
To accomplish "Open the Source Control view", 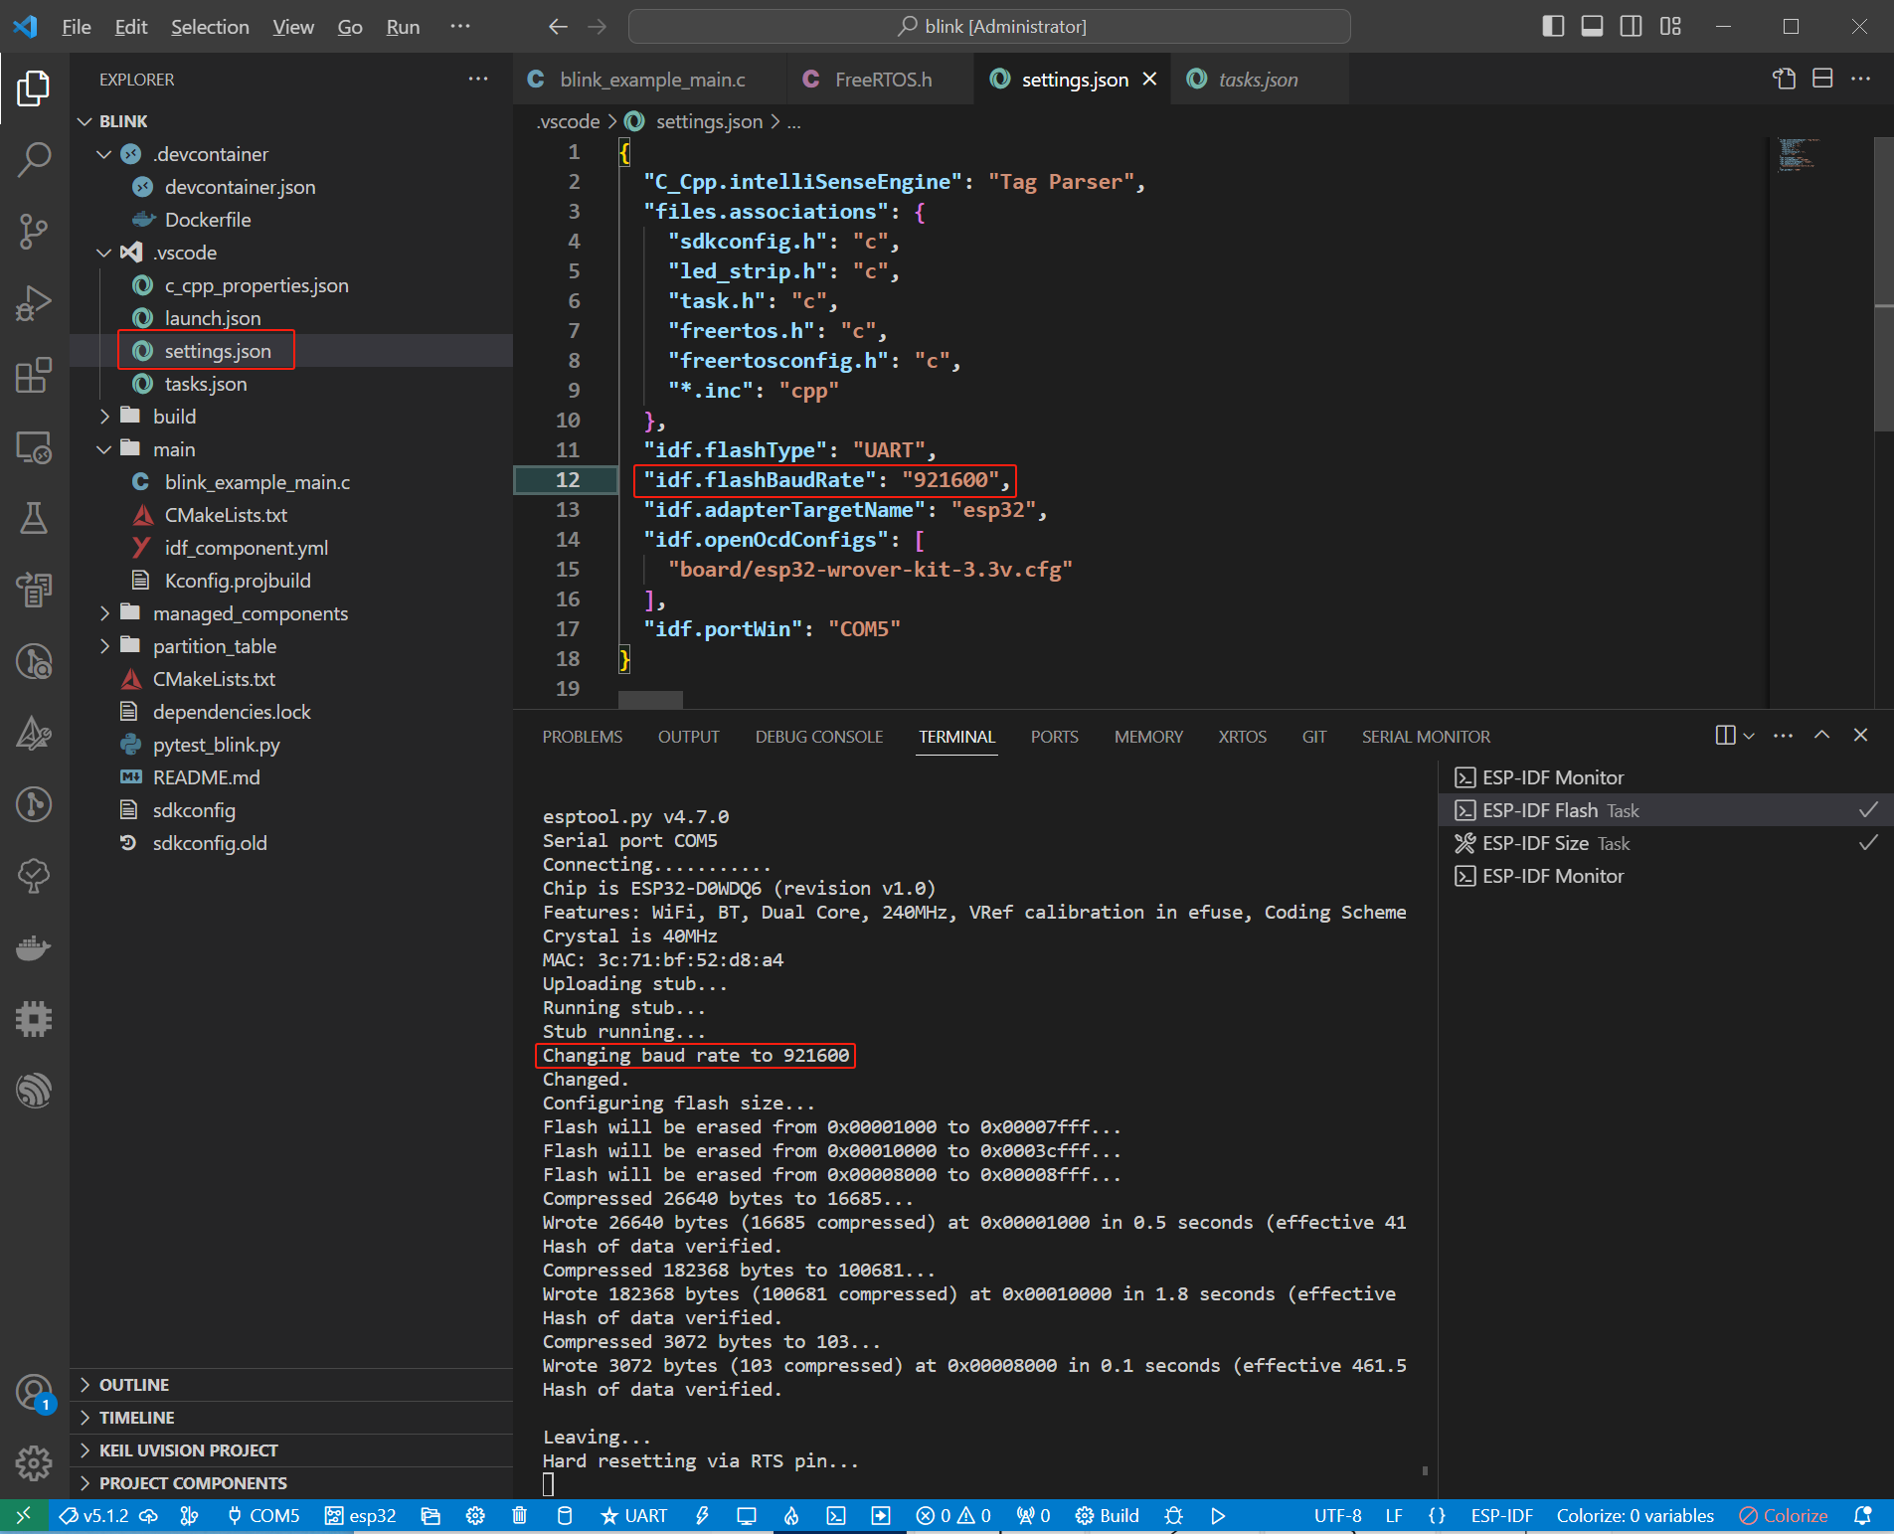I will 34,231.
